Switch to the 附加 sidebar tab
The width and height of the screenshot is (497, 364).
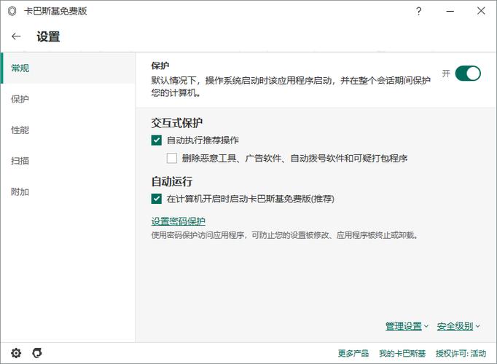click(69, 191)
